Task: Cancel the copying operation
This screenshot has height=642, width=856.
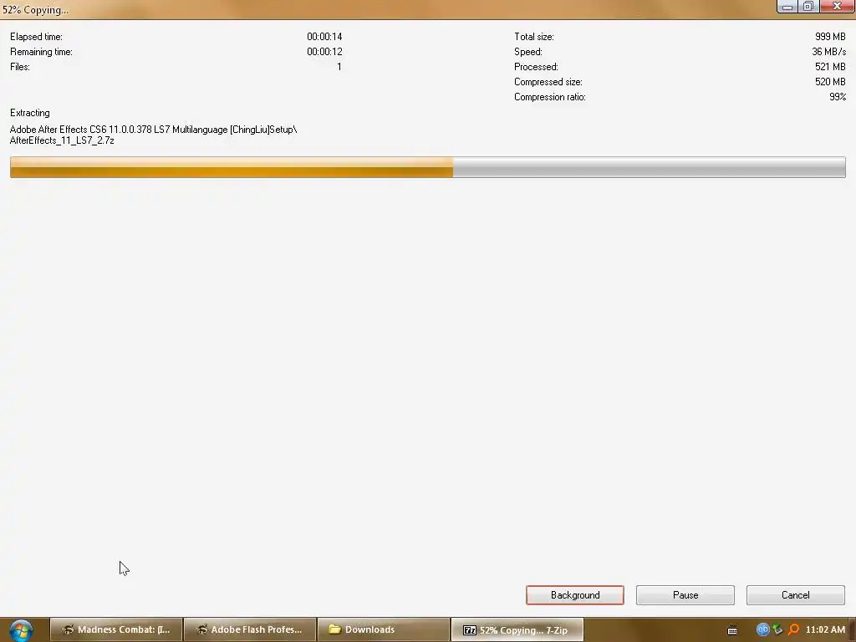Action: (x=796, y=595)
